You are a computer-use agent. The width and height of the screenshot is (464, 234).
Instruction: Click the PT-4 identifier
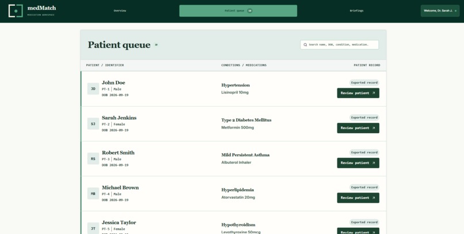[x=106, y=194]
